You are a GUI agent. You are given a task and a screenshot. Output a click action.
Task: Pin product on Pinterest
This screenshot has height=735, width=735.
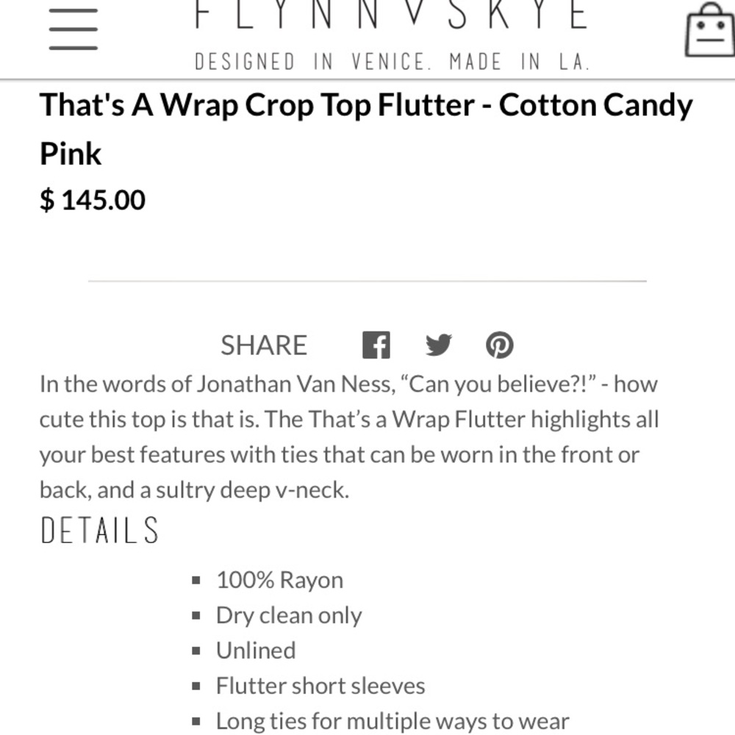[500, 345]
